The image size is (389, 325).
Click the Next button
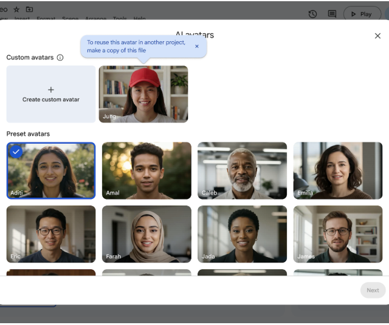point(373,290)
